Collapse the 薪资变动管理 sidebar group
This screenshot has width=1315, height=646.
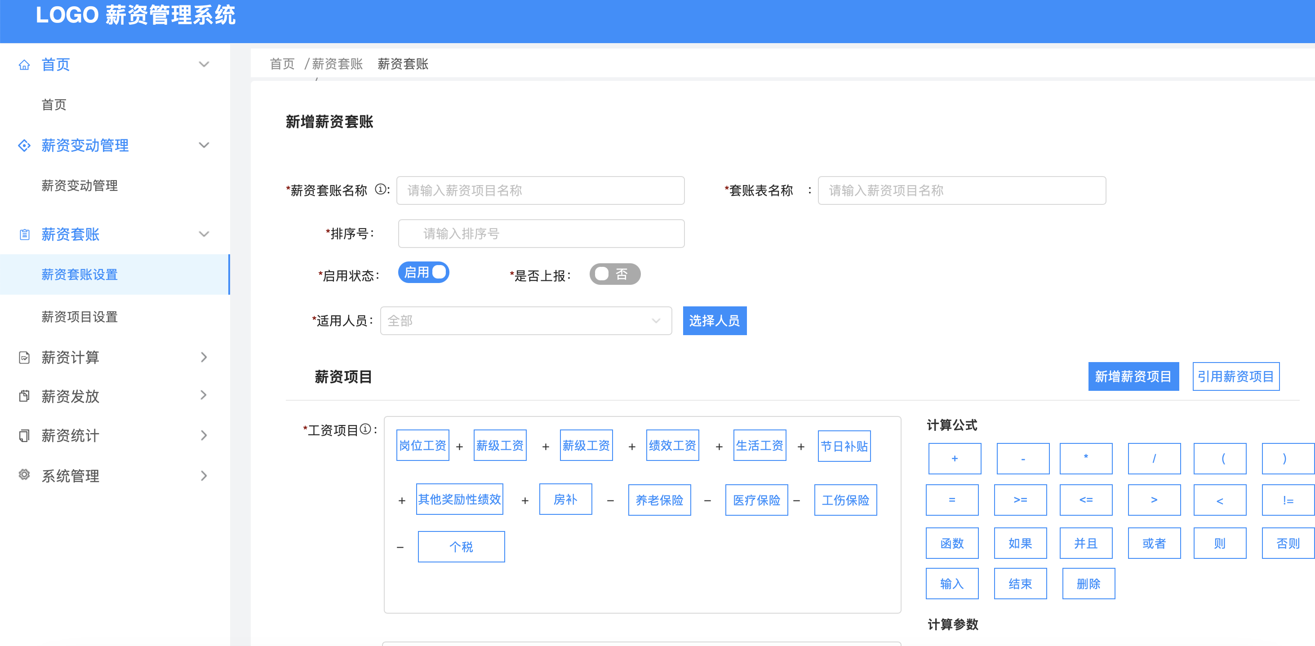click(204, 145)
